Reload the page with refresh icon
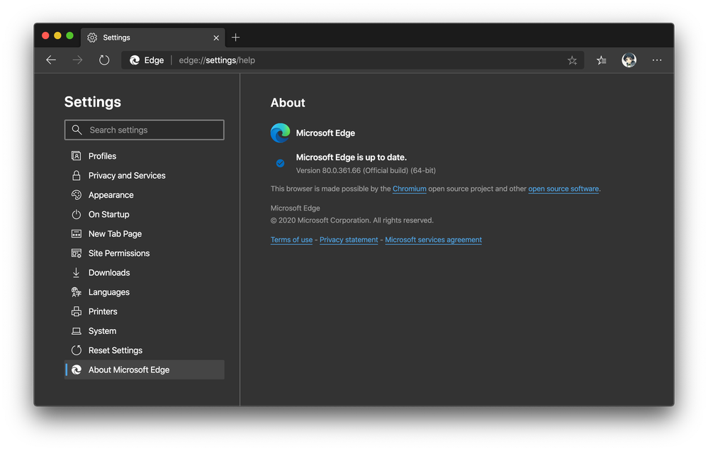This screenshot has width=708, height=451. pyautogui.click(x=104, y=60)
